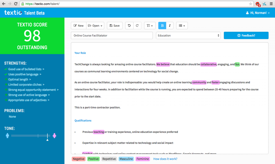Viewport: 275px width, 164px height.
Task: Toggle bold formatting
Action: click(162, 25)
